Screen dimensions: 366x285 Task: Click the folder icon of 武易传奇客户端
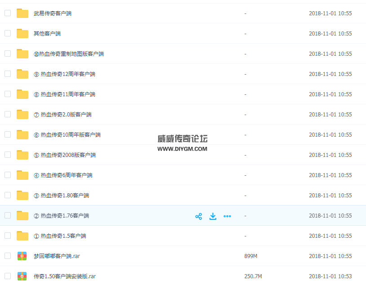pos(22,13)
